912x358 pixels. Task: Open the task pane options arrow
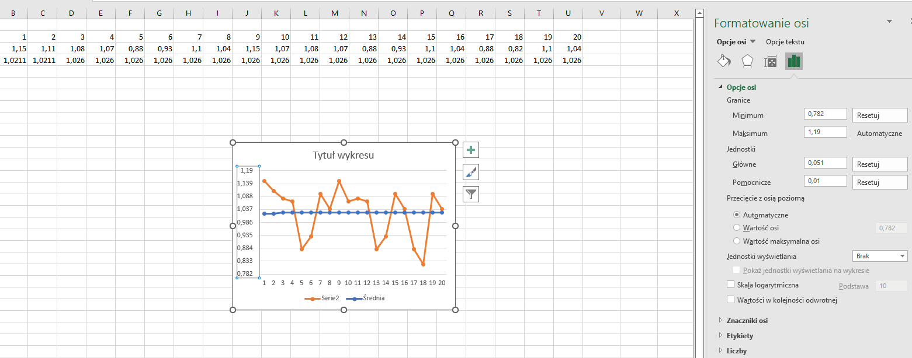coord(890,21)
